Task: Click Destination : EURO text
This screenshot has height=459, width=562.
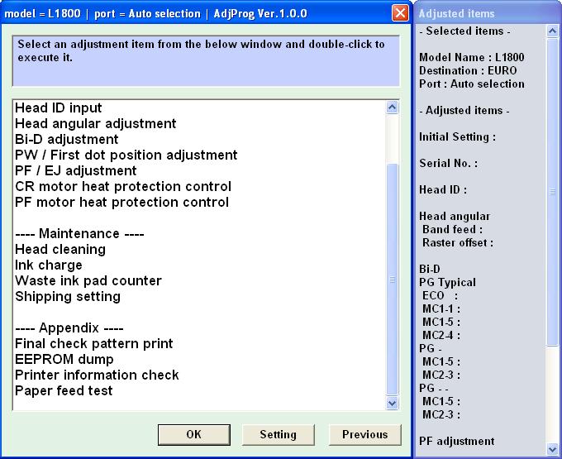Action: (468, 70)
